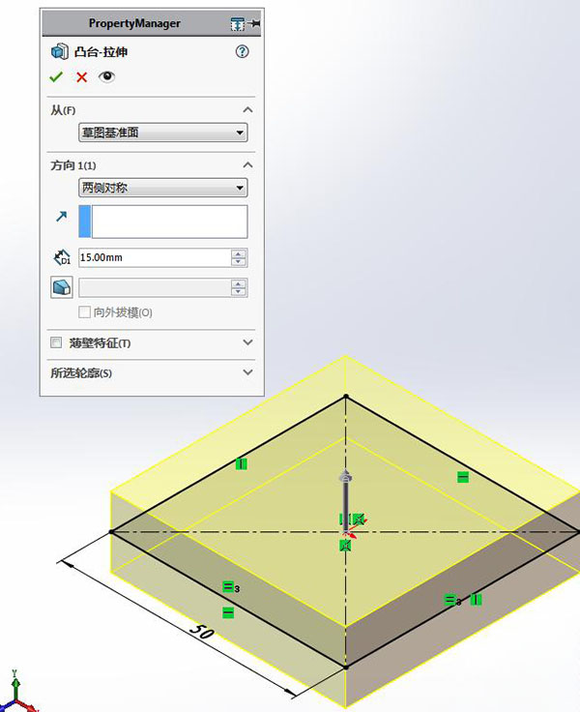This screenshot has width=580, height=712.
Task: Click the vertical relation icon on upper-left edge
Action: [242, 464]
